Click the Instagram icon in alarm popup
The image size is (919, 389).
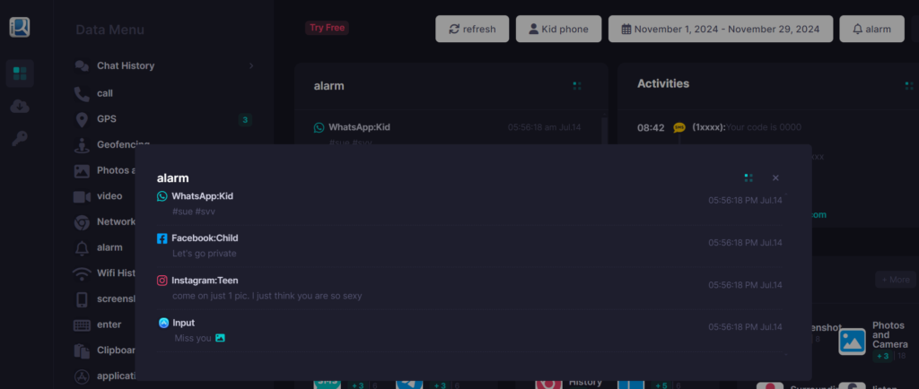click(x=162, y=281)
